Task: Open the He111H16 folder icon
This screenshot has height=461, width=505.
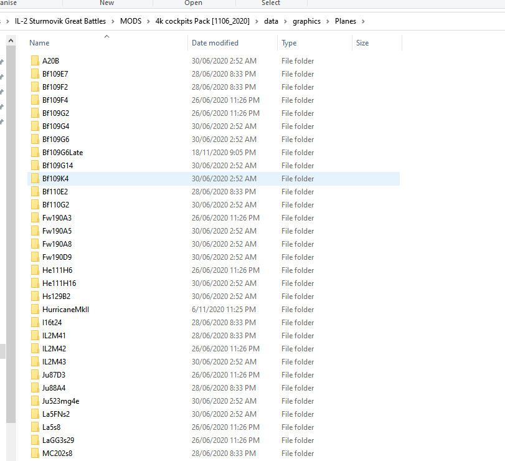Action: [35, 283]
